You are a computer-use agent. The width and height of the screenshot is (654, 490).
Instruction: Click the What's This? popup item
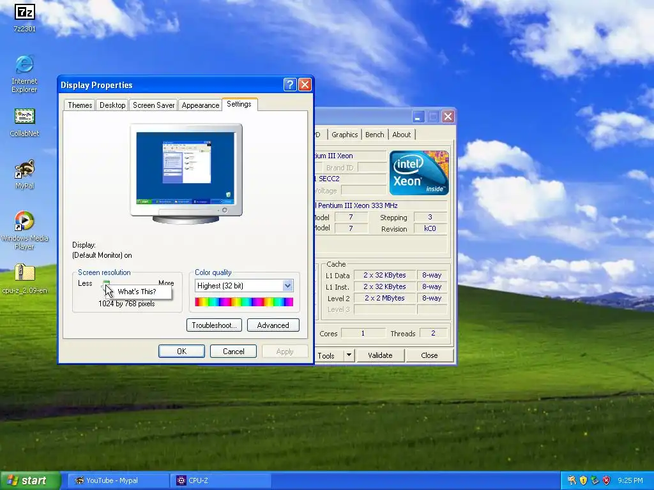pos(137,292)
